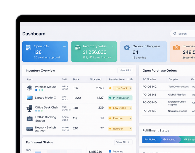Click the Wireless Mouse item name
Screen dimensions: 195x153
[x=45, y=87]
